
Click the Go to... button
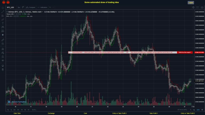point(34,110)
